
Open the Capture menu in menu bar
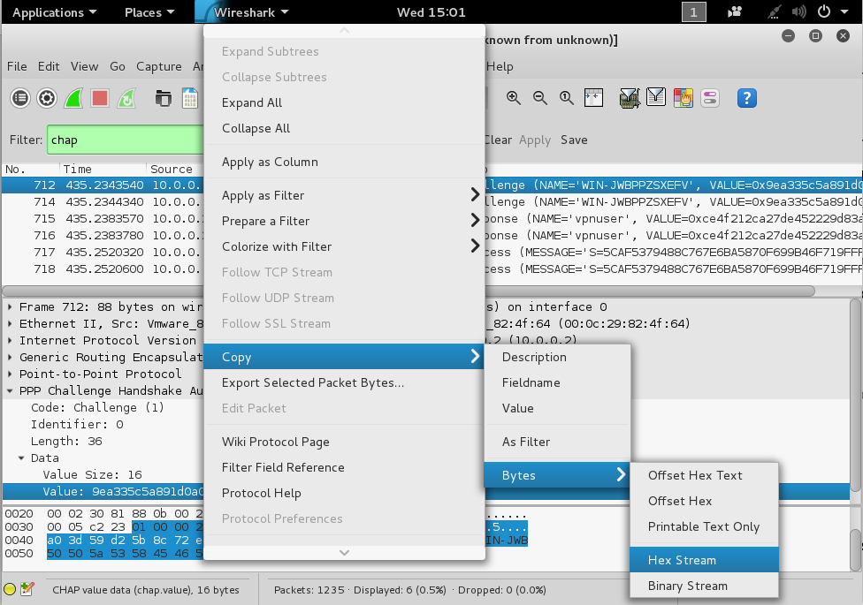[x=159, y=66]
